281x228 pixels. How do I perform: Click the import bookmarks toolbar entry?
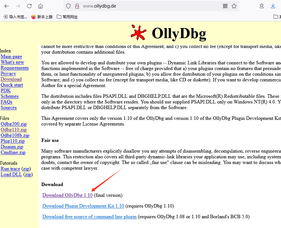(15, 17)
